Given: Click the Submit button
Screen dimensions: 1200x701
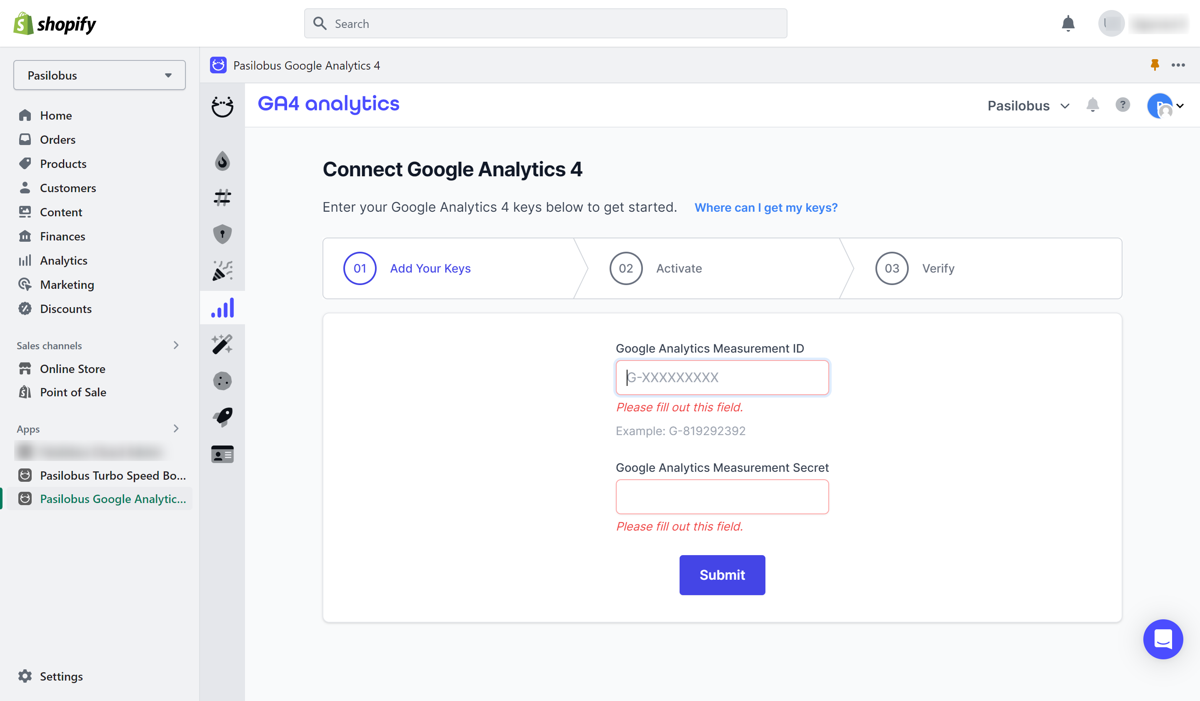Looking at the screenshot, I should click(722, 575).
